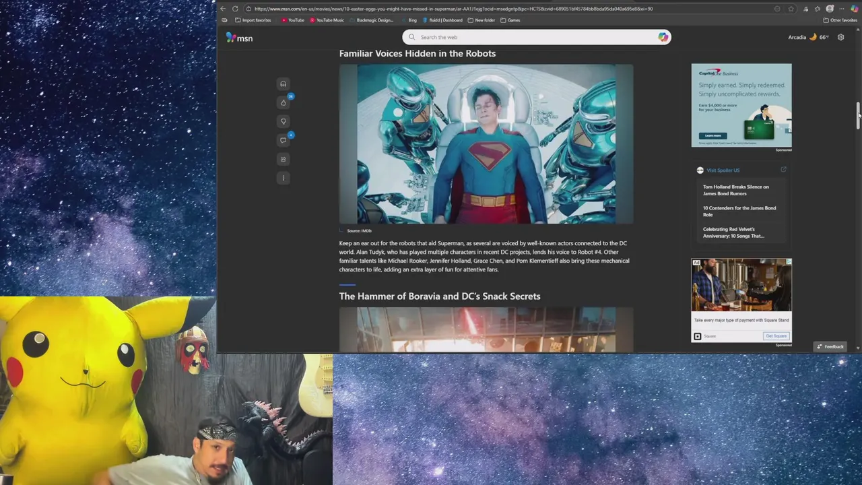Share the article with share icon
The width and height of the screenshot is (862, 485).
pos(283,159)
